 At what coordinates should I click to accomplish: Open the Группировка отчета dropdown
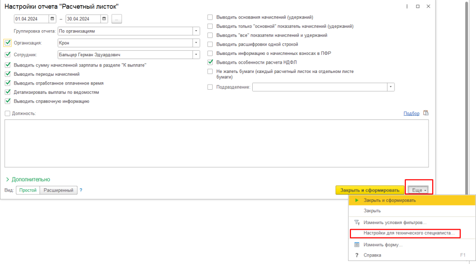click(196, 31)
